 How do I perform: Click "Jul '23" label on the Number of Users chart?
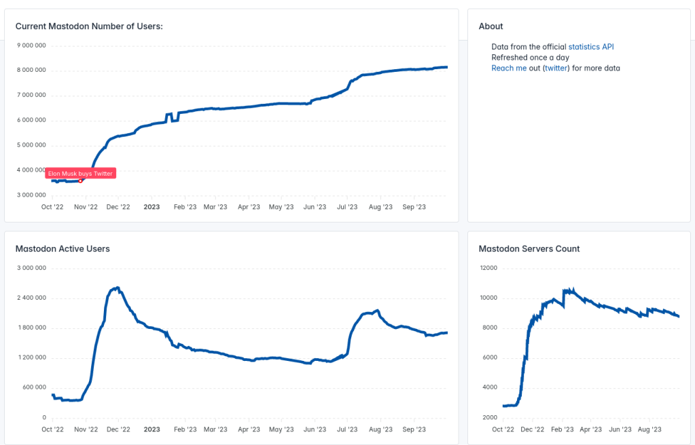tap(347, 207)
